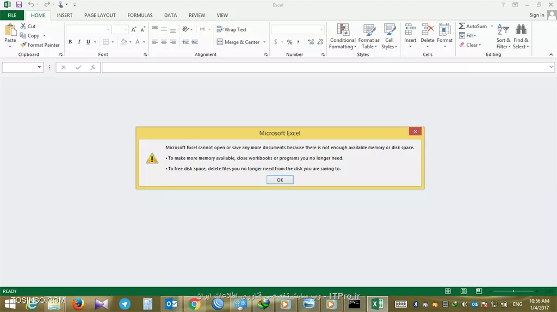Switch to the INSERT ribbon tab
The width and height of the screenshot is (557, 312).
point(65,15)
